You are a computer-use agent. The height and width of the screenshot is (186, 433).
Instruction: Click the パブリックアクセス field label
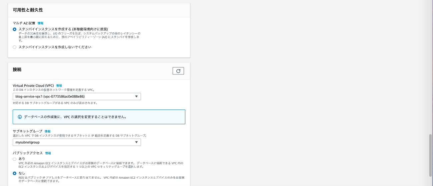pyautogui.click(x=28, y=153)
